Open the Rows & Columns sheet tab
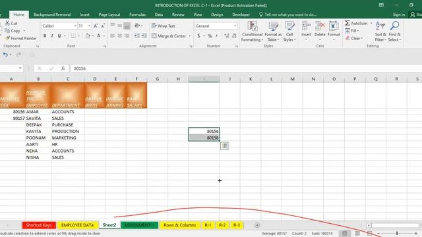 pos(180,225)
